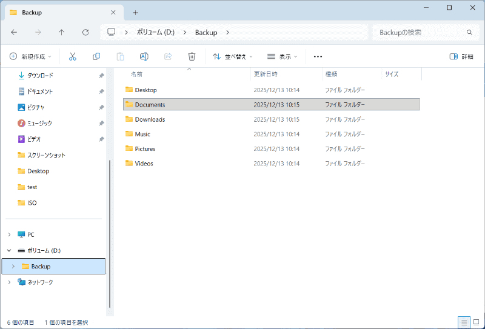The height and width of the screenshot is (329, 485).
Task: Switch to large thumbnails view icon in status bar
Action: [x=477, y=323]
